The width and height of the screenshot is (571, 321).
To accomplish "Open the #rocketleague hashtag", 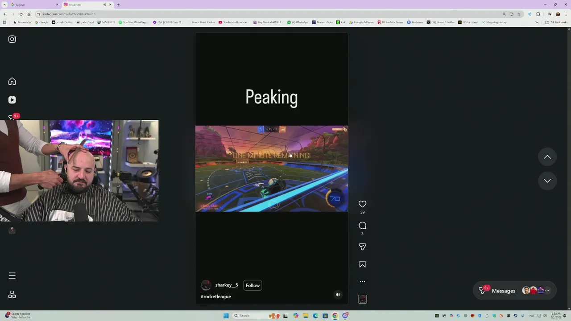I will (x=216, y=296).
